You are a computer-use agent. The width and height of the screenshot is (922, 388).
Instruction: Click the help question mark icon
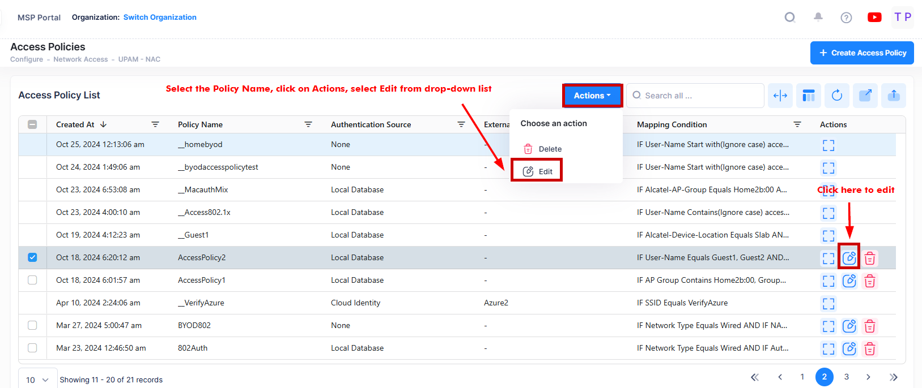tap(846, 18)
